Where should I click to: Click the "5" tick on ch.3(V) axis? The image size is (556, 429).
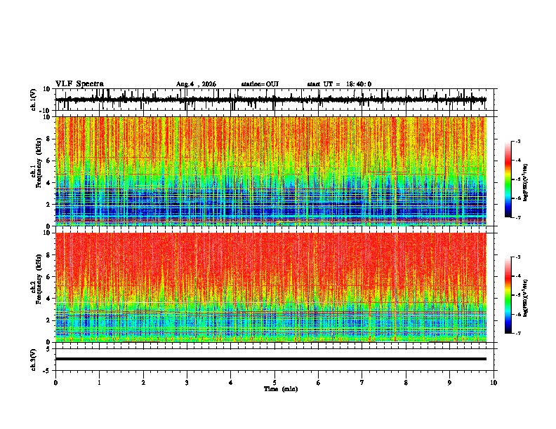tap(49, 349)
